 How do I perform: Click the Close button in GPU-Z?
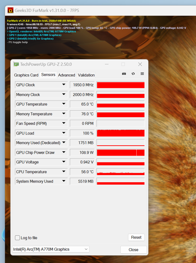[x=134, y=250]
